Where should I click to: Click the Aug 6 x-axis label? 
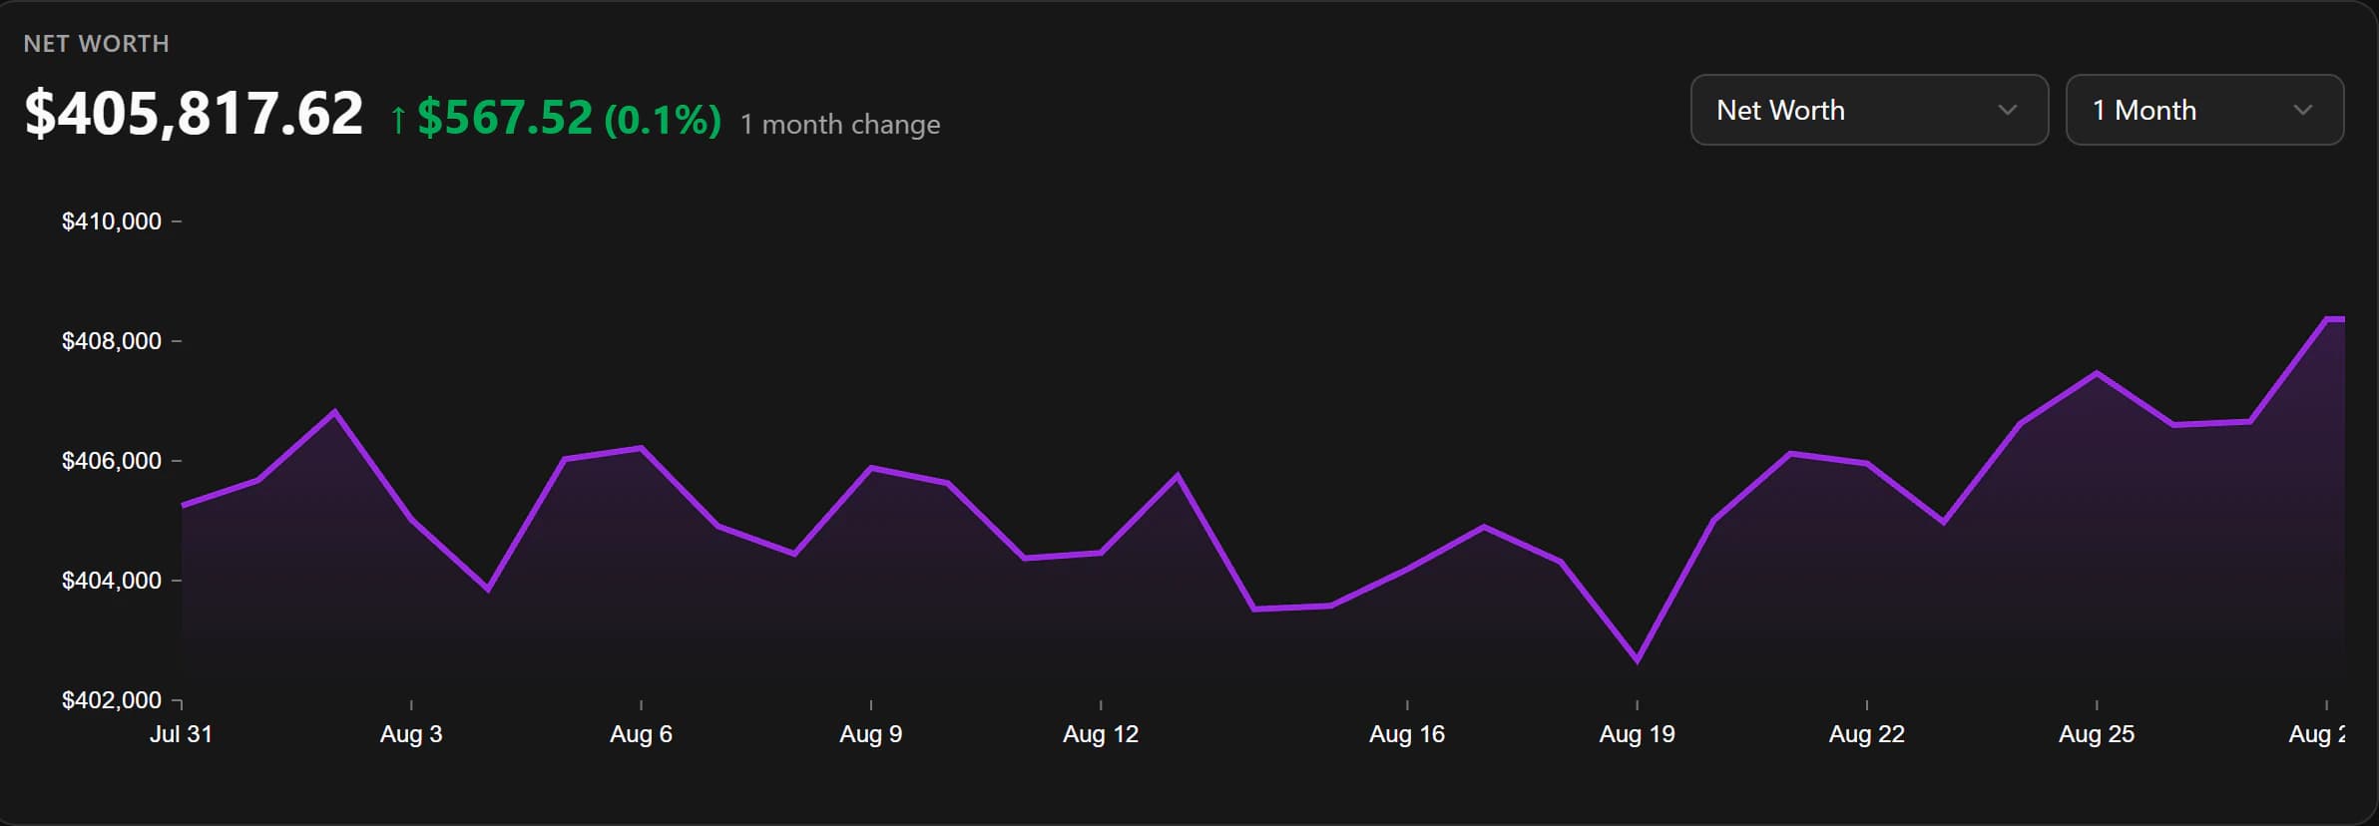coord(641,734)
